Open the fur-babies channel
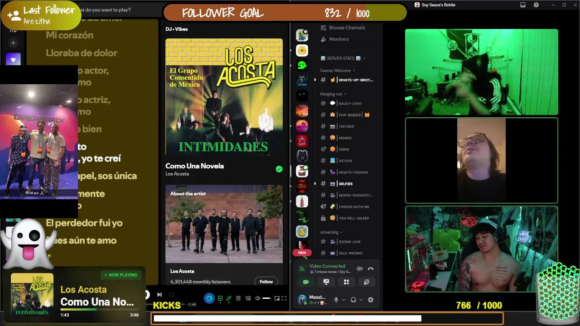Viewport: 580px width, 326px height. click(x=348, y=115)
